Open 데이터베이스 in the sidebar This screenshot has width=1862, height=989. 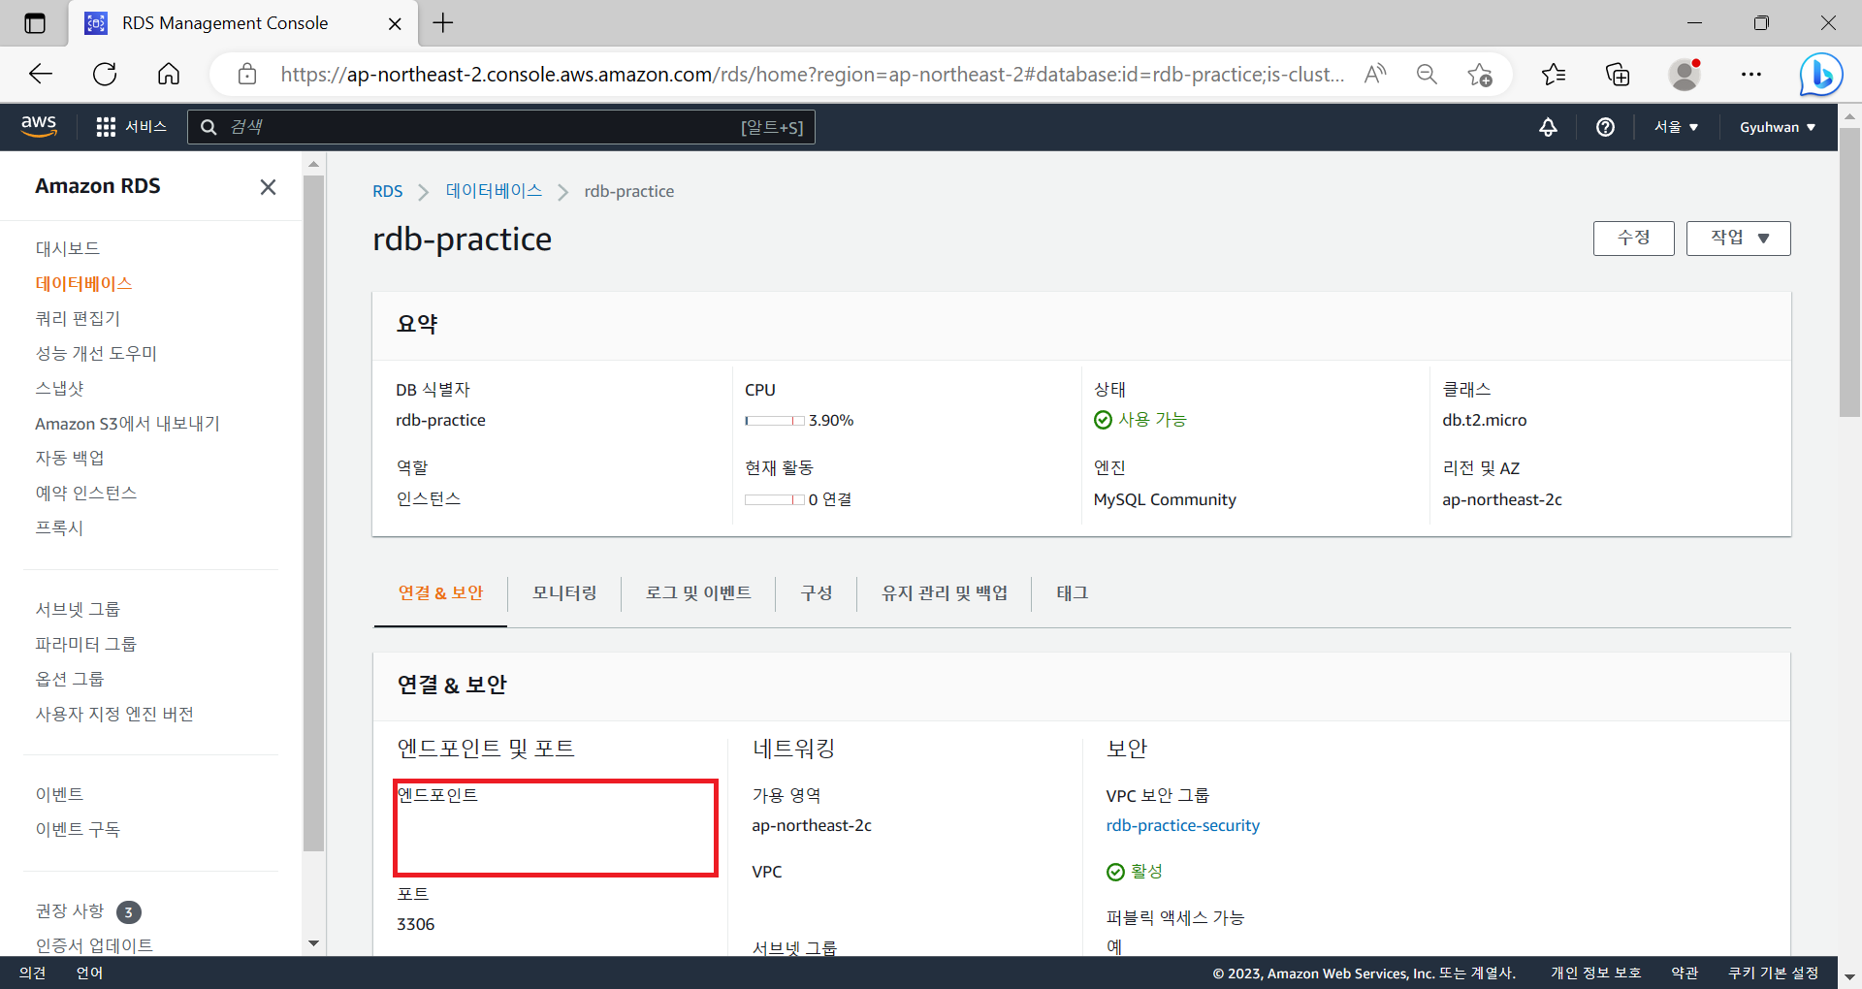(83, 283)
